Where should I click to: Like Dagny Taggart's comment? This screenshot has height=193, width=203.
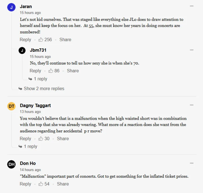point(41,139)
